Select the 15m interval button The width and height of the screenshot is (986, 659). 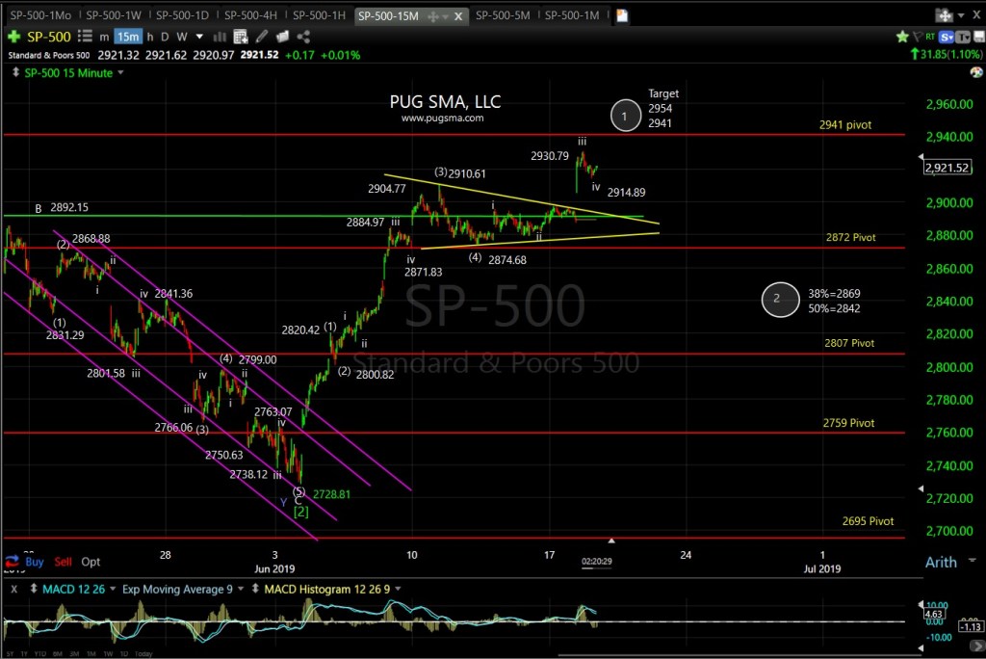point(128,38)
